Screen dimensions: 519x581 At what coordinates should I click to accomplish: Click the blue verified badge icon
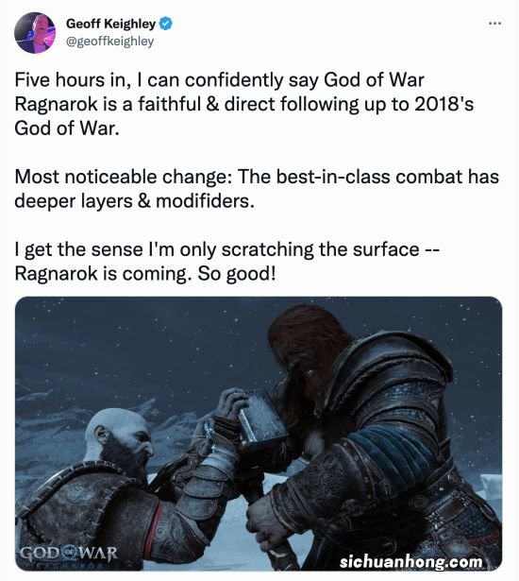[166, 24]
